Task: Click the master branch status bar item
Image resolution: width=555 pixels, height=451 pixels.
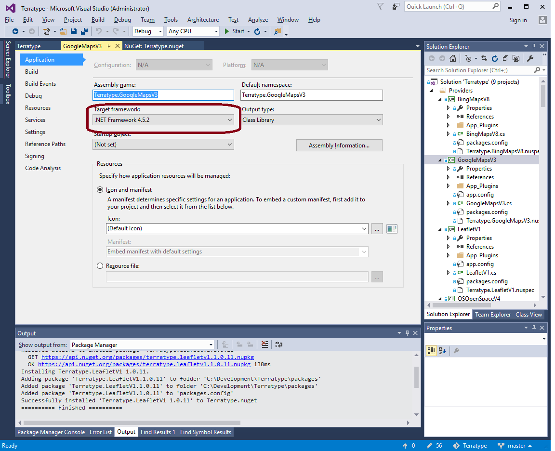Action: pyautogui.click(x=515, y=446)
